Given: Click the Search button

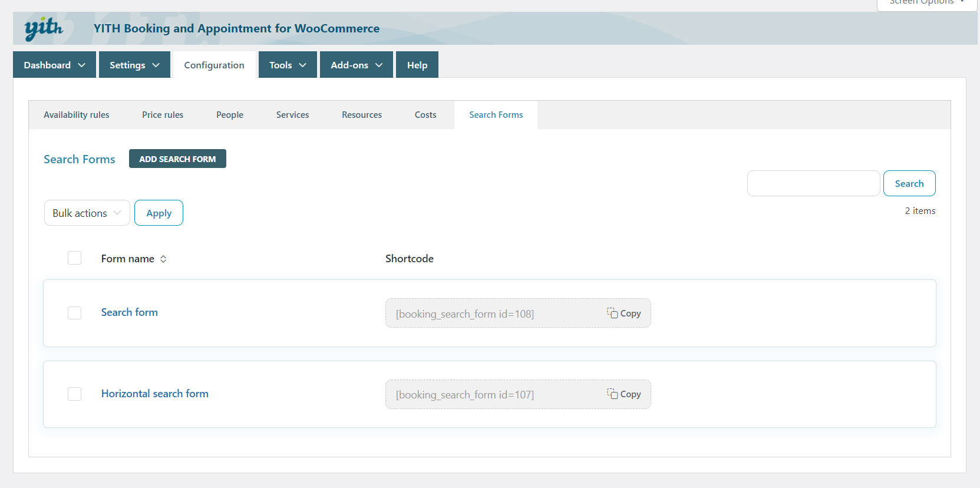Looking at the screenshot, I should click(x=909, y=183).
